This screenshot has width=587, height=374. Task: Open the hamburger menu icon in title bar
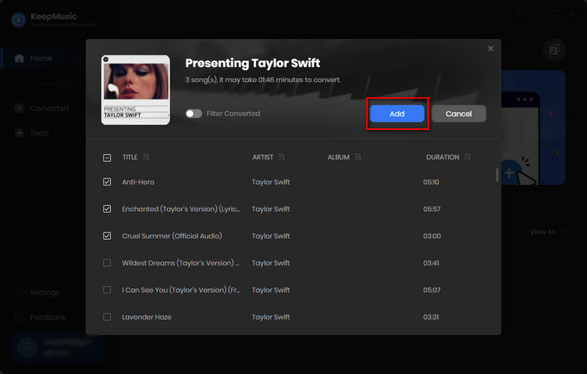(x=519, y=13)
